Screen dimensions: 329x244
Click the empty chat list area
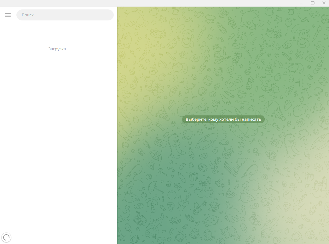pyautogui.click(x=58, y=141)
